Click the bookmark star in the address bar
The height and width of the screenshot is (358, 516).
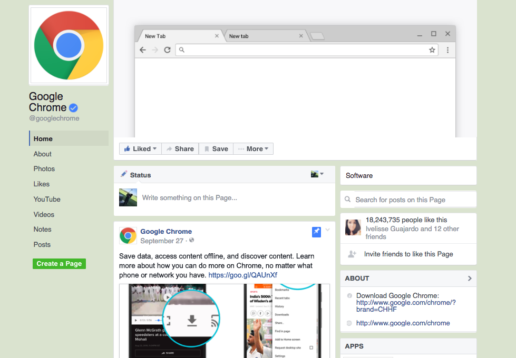[x=432, y=50]
